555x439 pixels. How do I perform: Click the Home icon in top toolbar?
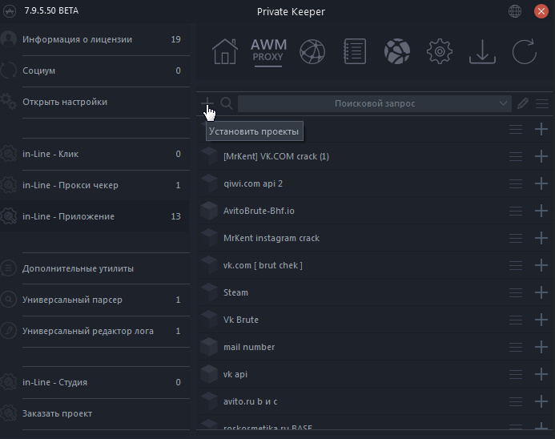pyautogui.click(x=225, y=52)
